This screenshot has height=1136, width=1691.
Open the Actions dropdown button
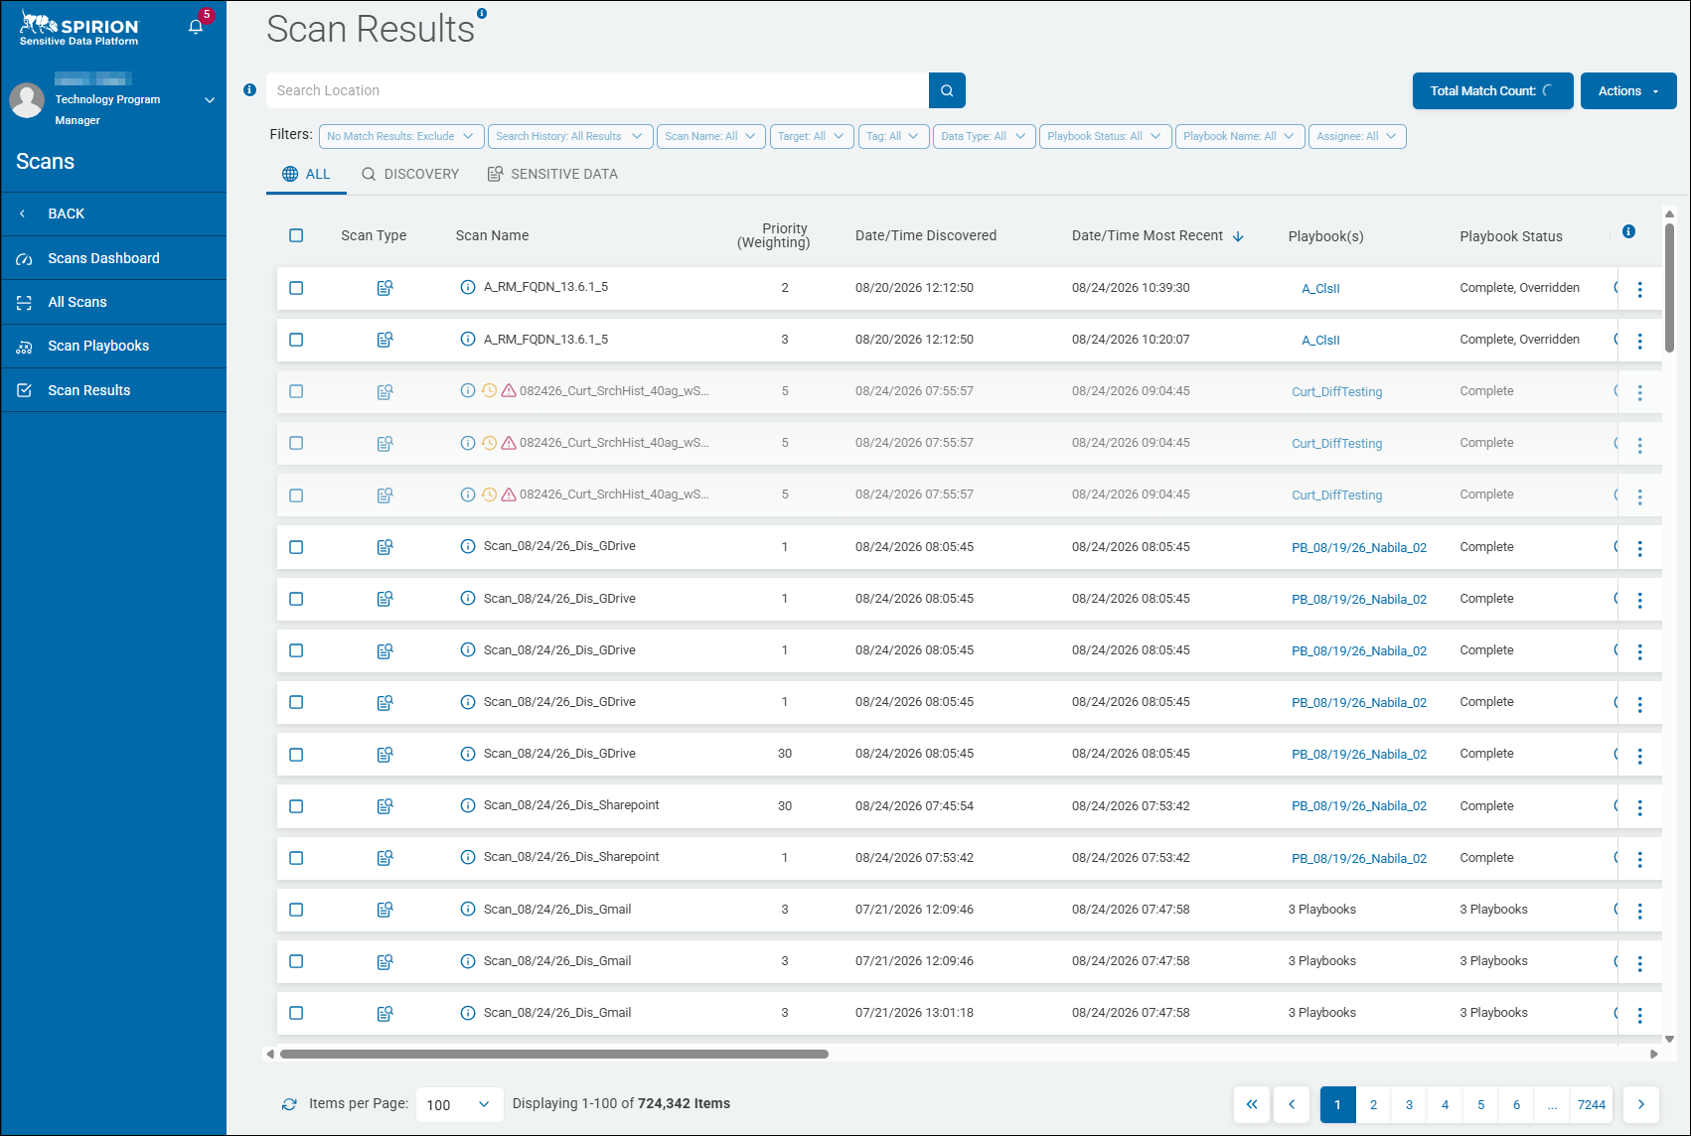[x=1628, y=90]
